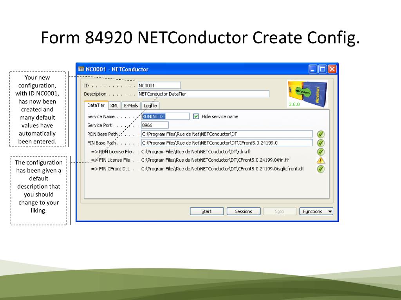401x300 pixels.
Task: Uncheck the Hide service name checkbox
Action: [196, 116]
